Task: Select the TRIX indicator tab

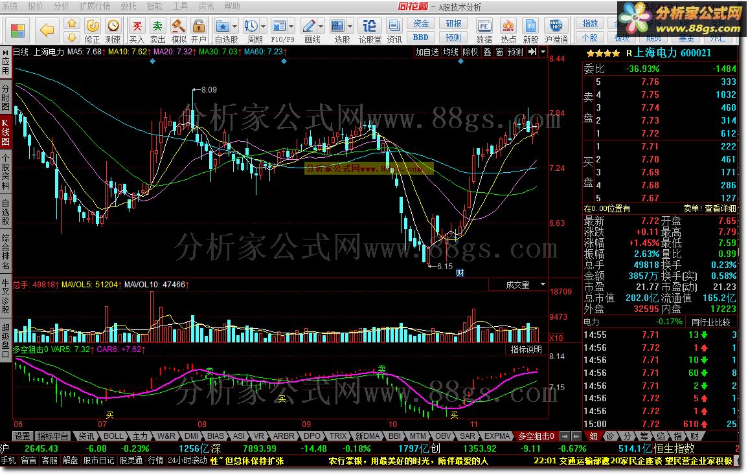Action: [338, 436]
